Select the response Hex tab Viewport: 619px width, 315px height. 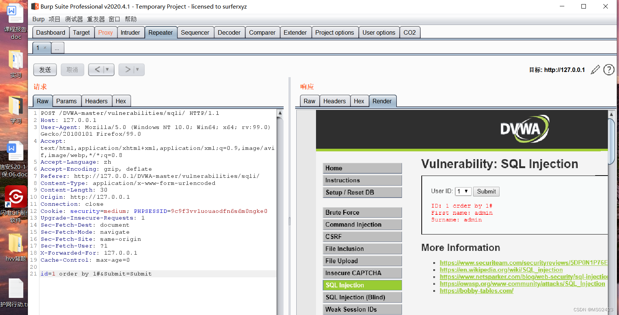pyautogui.click(x=359, y=101)
